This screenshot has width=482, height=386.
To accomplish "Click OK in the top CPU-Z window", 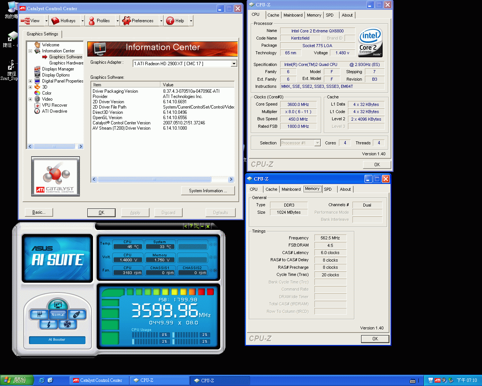I will point(377,165).
